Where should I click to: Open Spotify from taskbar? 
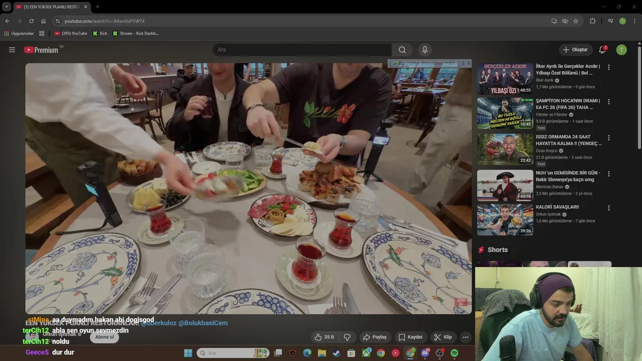click(x=454, y=353)
